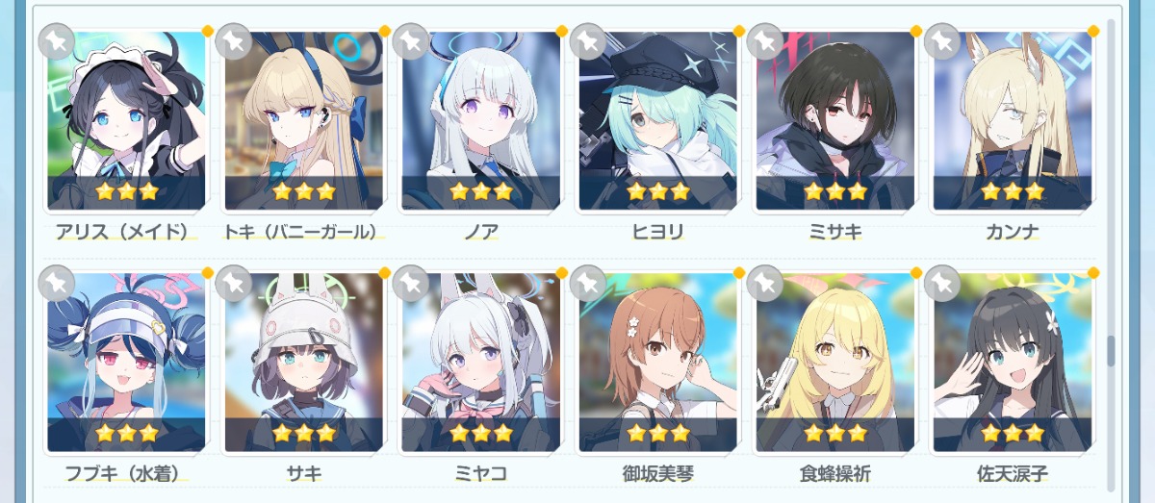The image size is (1155, 503).
Task: Pin the 佐天涙子 character card
Action: pyautogui.click(x=941, y=284)
